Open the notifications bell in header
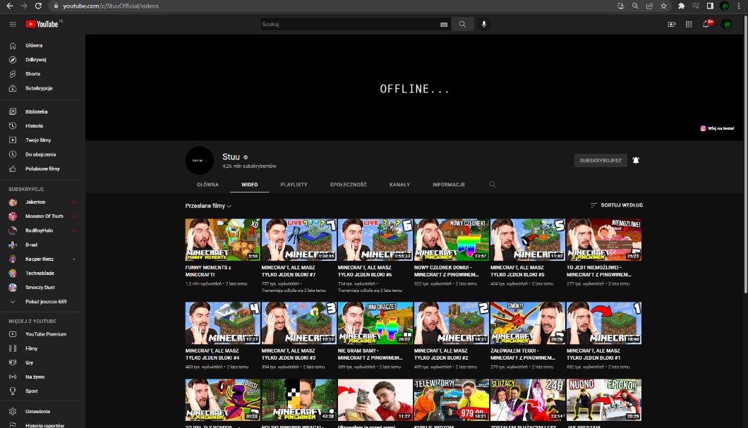 point(706,24)
